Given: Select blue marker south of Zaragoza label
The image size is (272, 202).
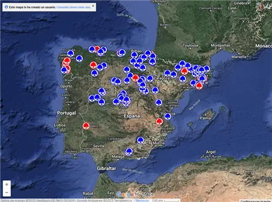Looking at the screenshot, I should (x=155, y=90).
